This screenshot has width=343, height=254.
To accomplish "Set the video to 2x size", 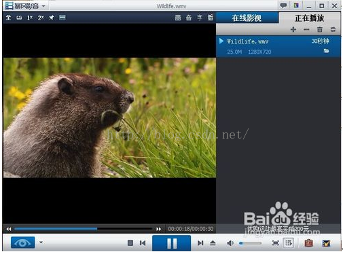I will (x=41, y=18).
